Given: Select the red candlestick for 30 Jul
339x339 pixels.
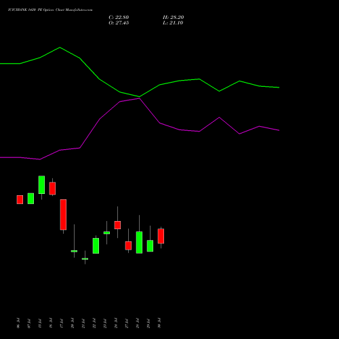Looking at the screenshot, I should tap(161, 236).
